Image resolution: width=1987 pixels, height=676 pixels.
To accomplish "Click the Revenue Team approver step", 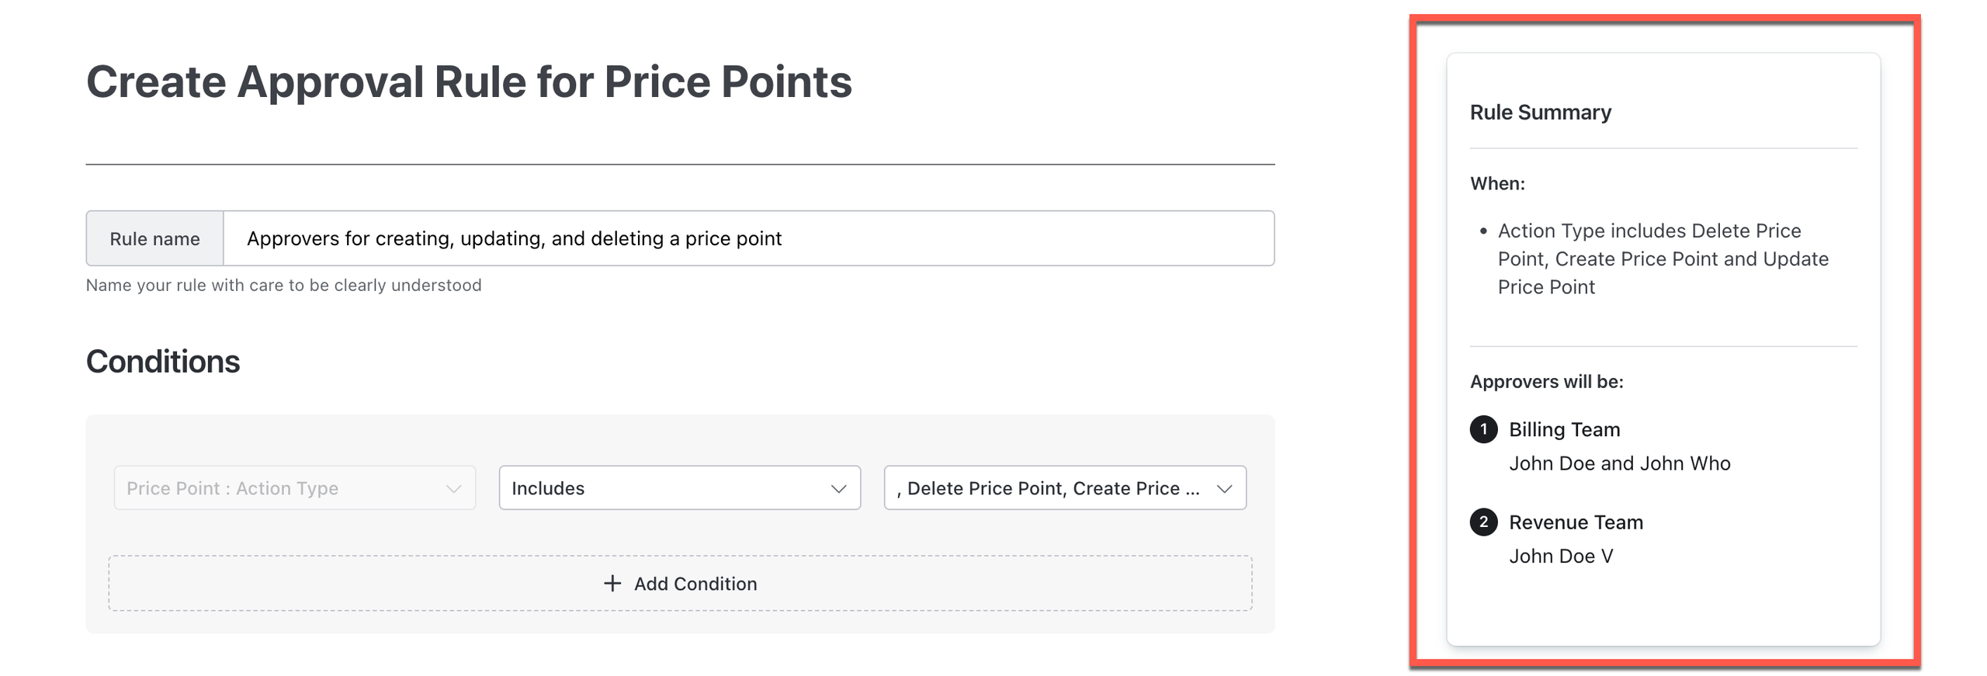I will click(x=1576, y=522).
